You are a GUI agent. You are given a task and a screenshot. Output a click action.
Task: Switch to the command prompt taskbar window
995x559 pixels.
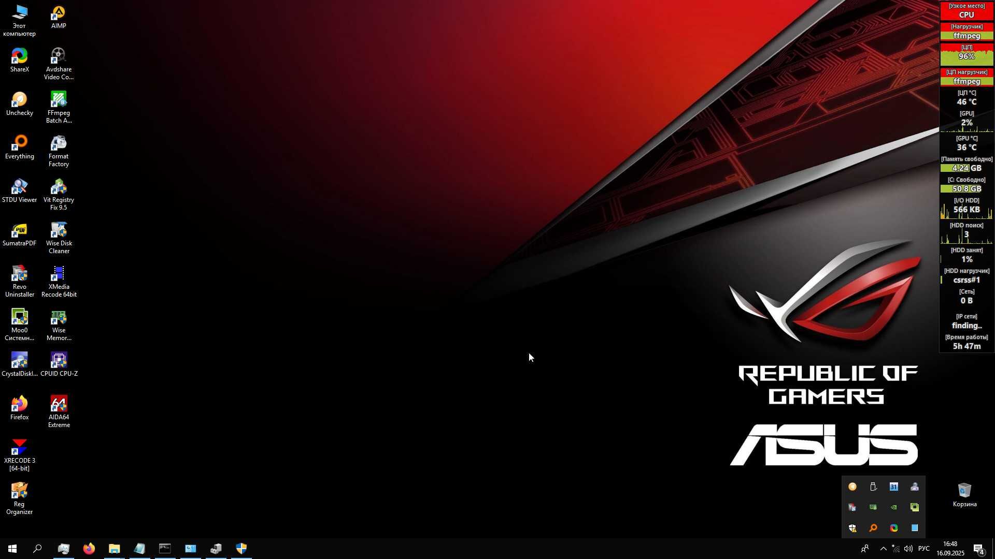click(x=165, y=549)
